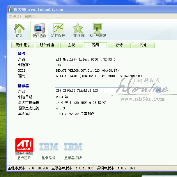Select the 硬件检测 hardware detection icon
The height and width of the screenshot is (177, 177).
[x=39, y=31]
